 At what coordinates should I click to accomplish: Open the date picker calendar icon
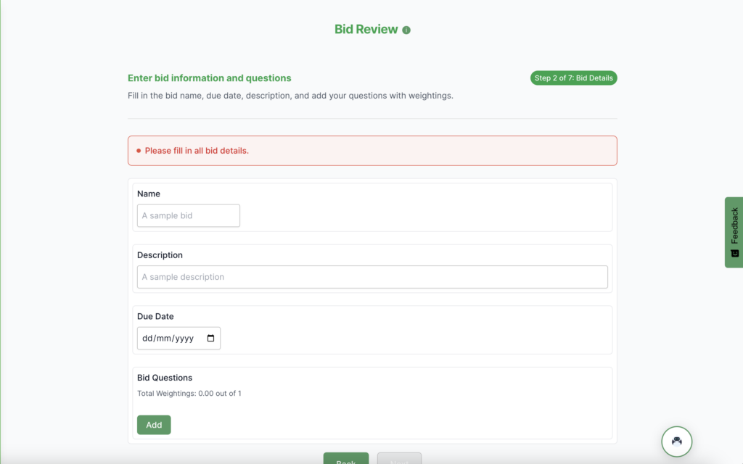click(x=210, y=338)
